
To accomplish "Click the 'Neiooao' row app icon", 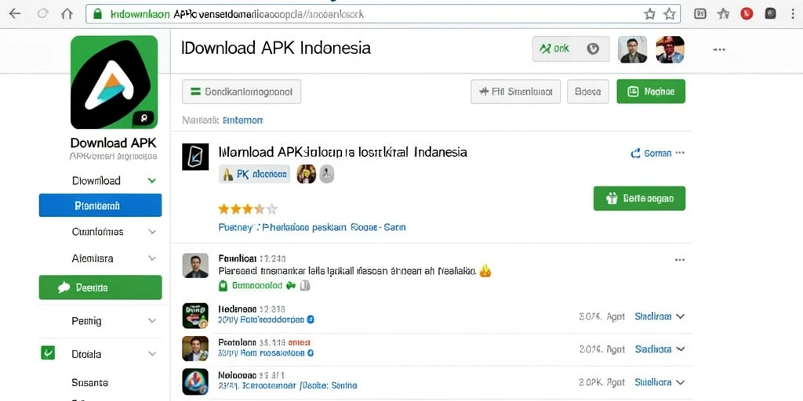I will point(195,381).
